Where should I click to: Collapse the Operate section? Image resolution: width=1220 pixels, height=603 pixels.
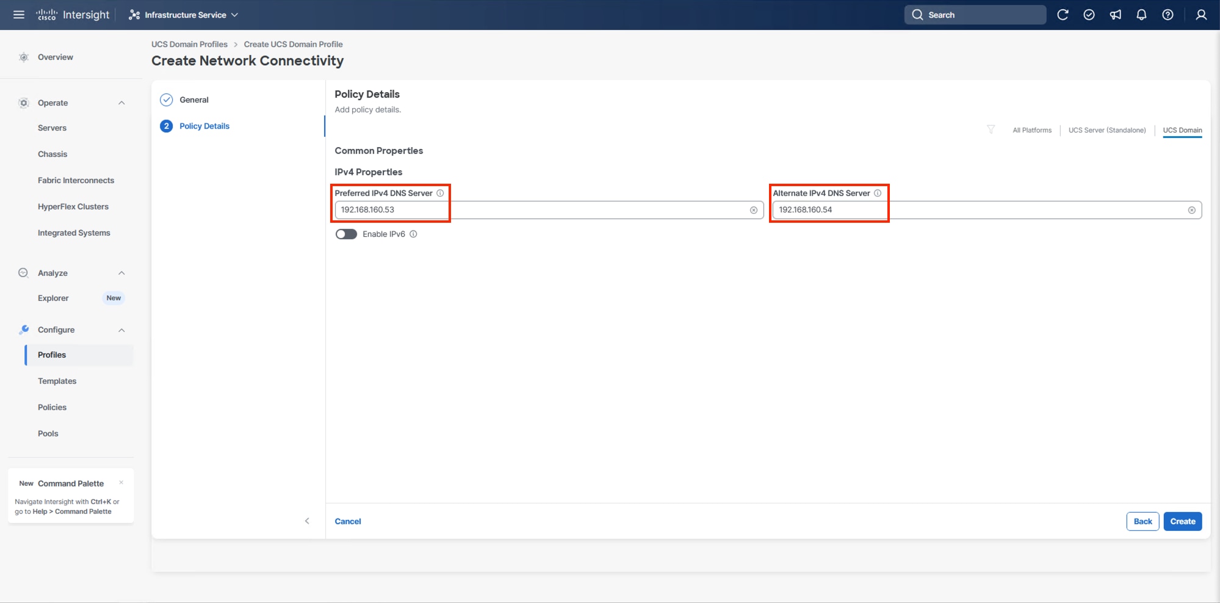[121, 103]
